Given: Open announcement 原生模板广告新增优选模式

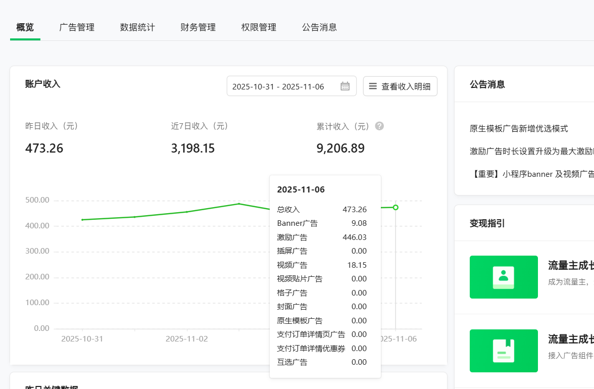Looking at the screenshot, I should [519, 129].
